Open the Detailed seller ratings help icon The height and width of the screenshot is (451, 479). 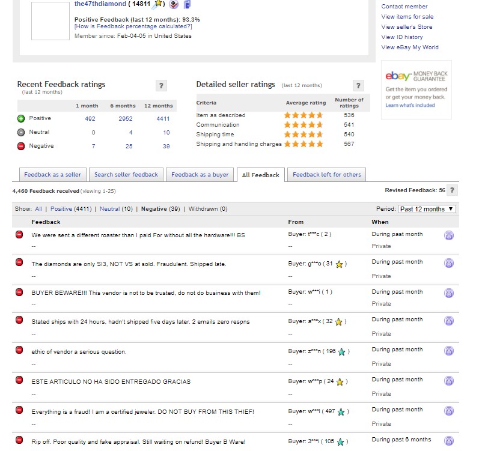pos(358,86)
